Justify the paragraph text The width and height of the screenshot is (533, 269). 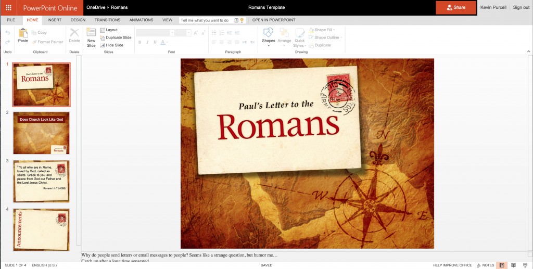coord(237,42)
